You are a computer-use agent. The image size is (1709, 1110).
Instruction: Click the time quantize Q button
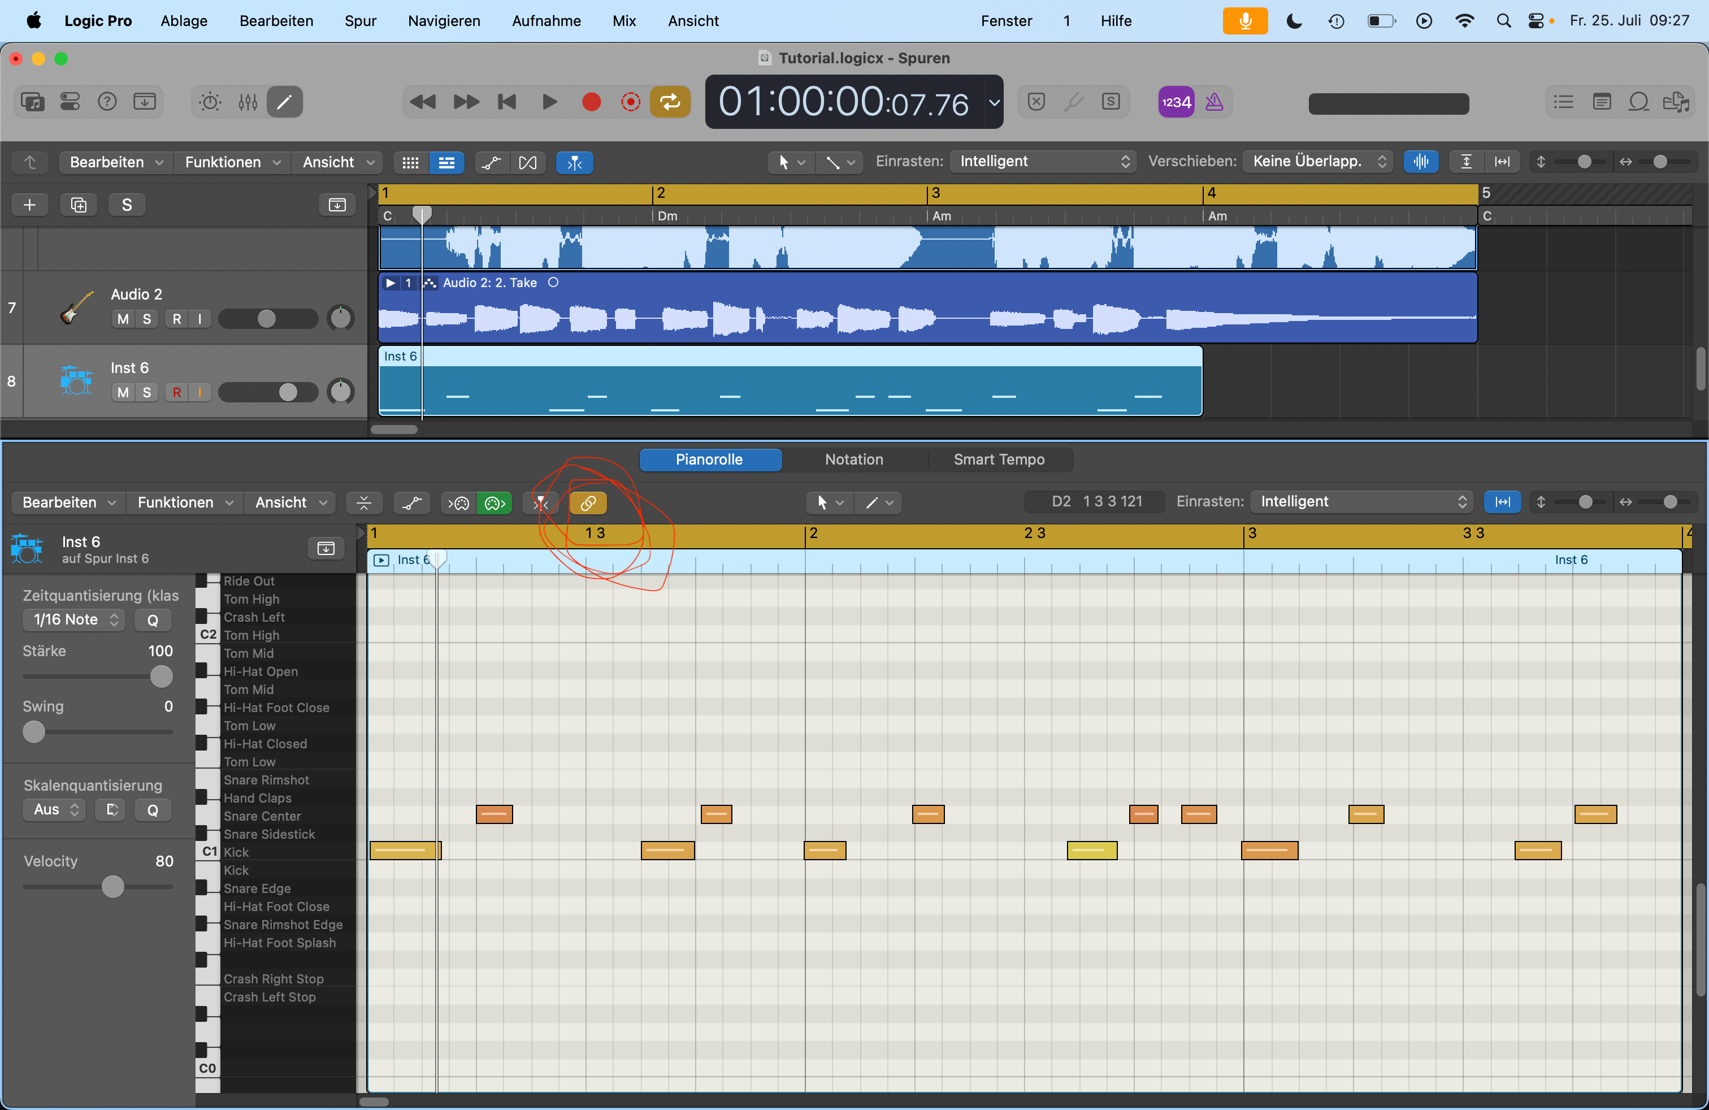tap(152, 621)
